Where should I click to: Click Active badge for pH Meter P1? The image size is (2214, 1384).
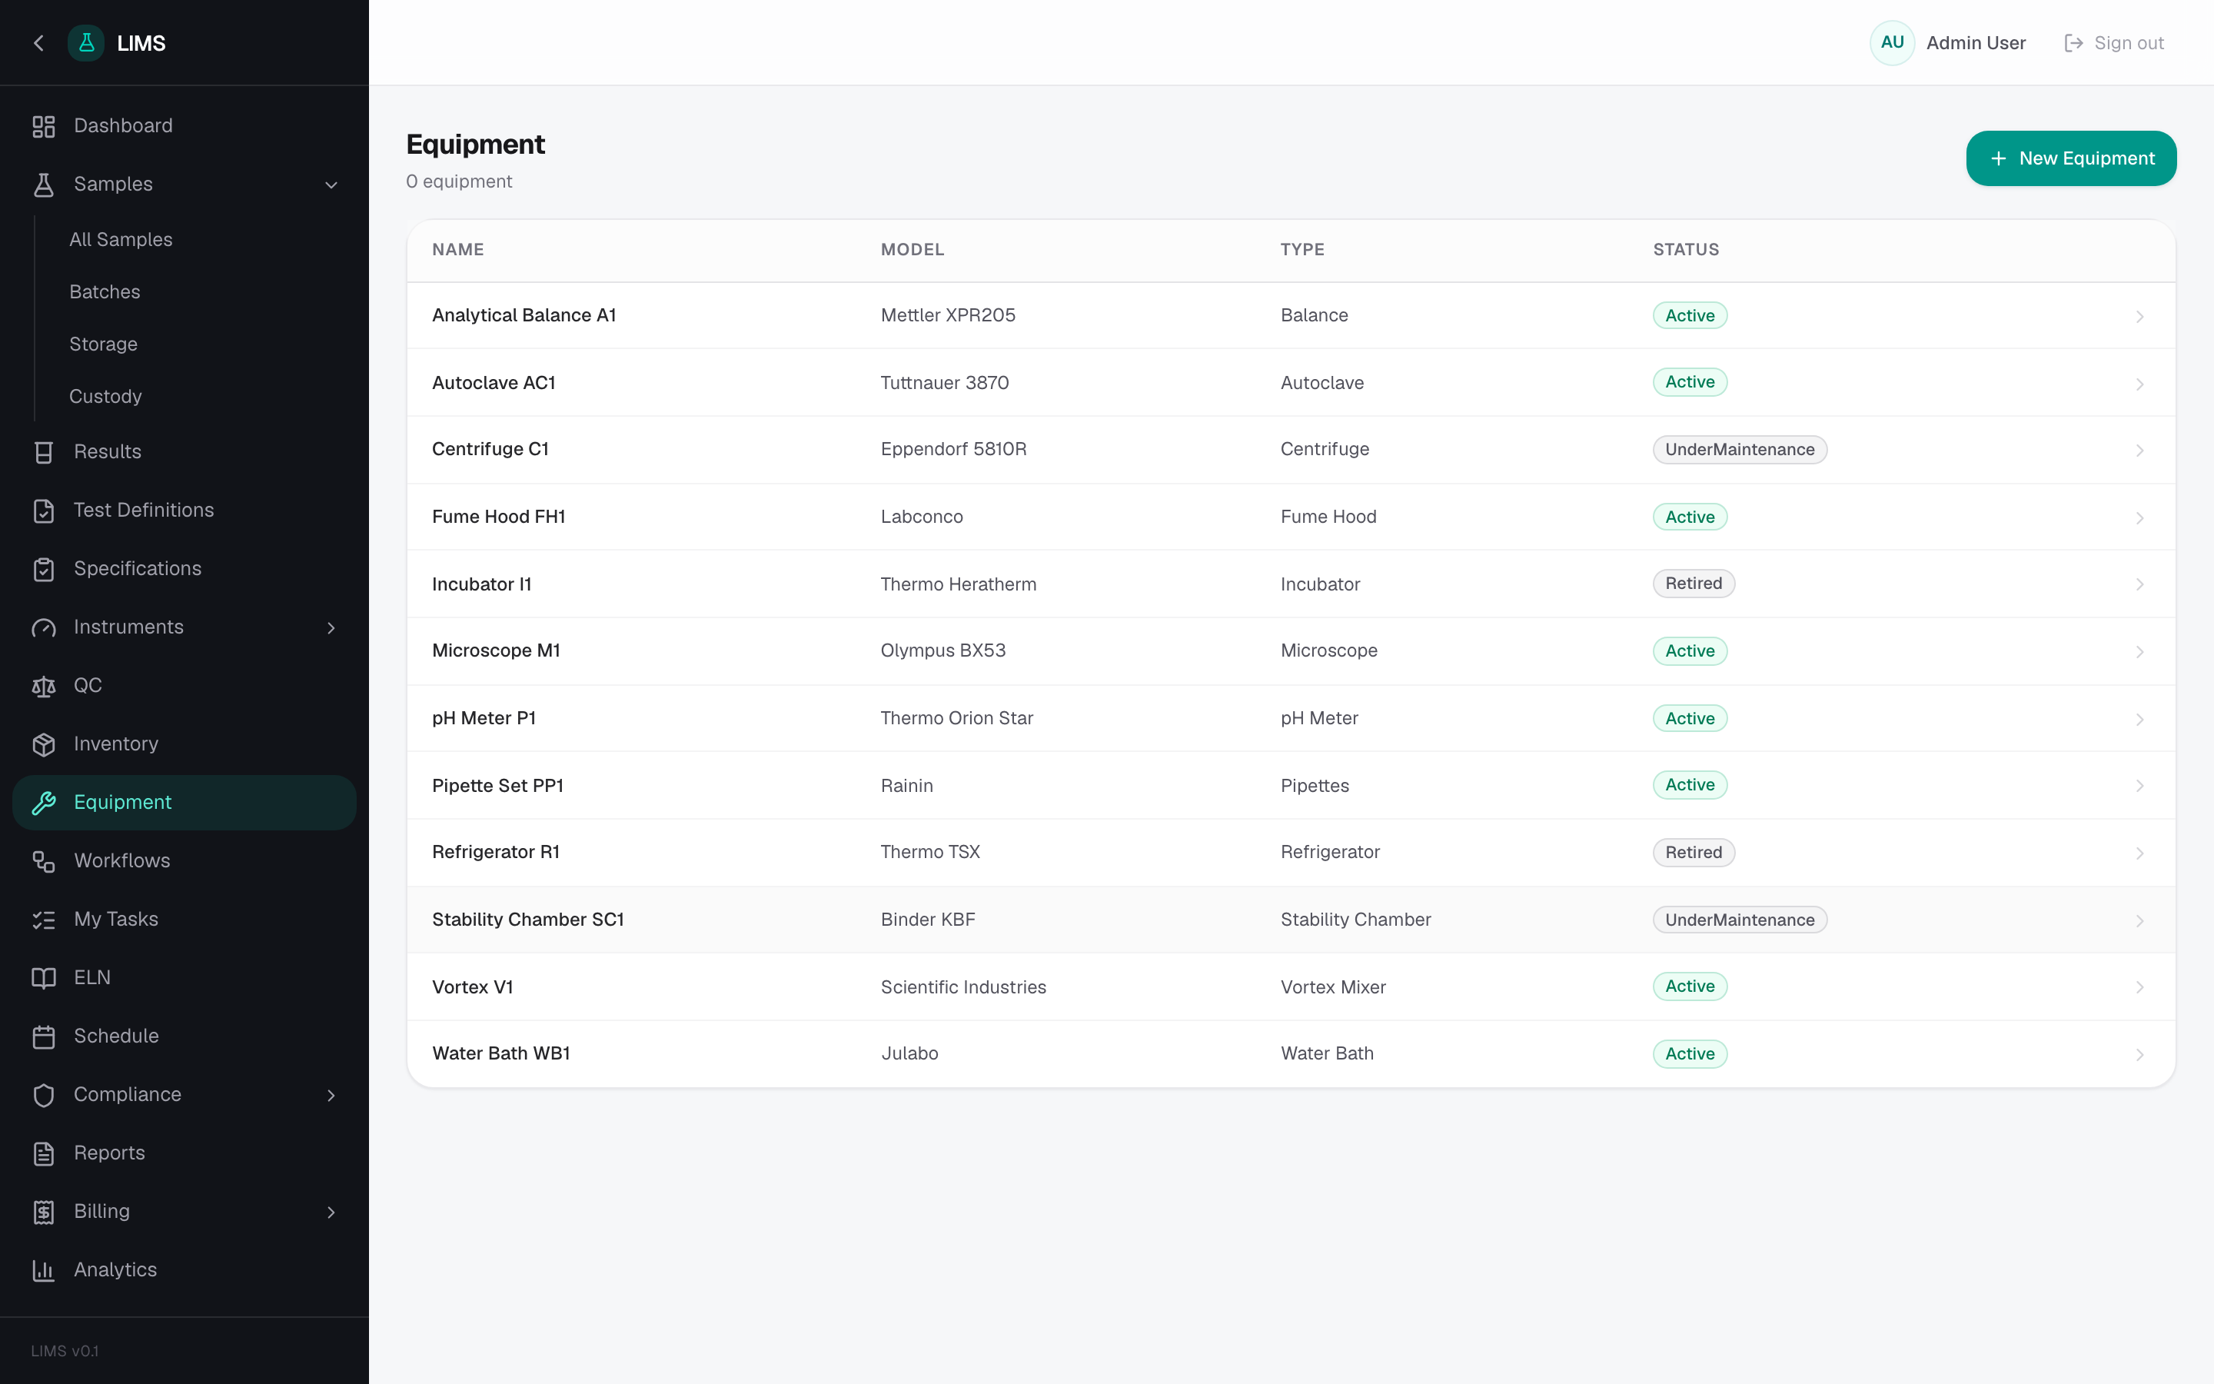(1690, 719)
